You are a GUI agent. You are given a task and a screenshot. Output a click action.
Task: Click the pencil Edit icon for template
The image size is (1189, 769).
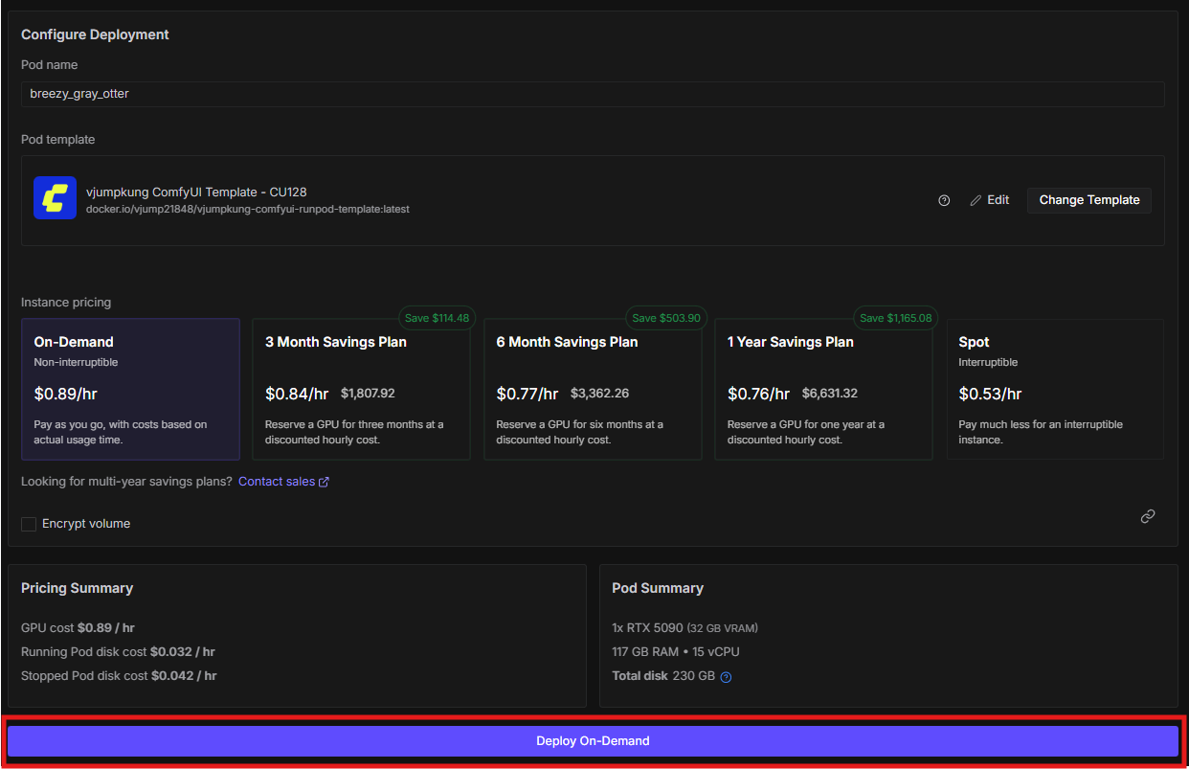(x=976, y=200)
